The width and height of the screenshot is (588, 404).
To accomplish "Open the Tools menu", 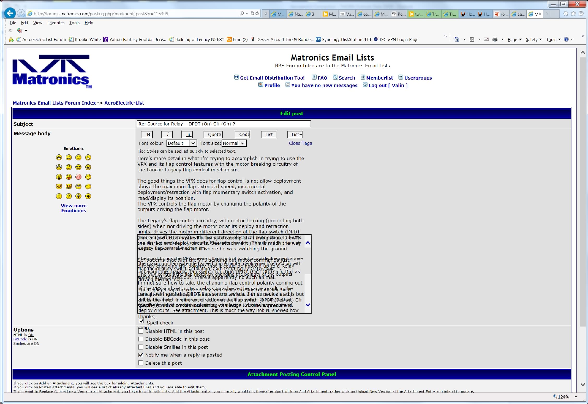I will point(74,23).
